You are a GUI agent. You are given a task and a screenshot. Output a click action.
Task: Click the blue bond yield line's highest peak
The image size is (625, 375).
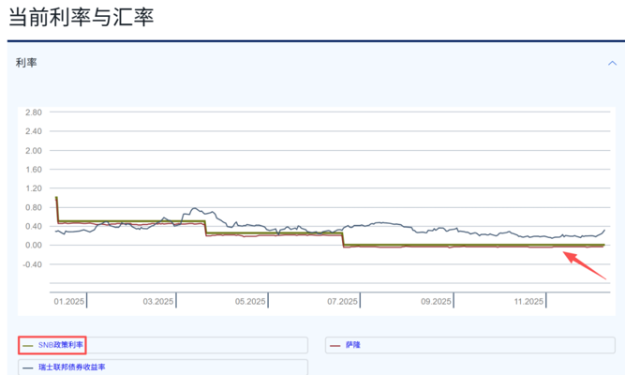click(x=194, y=208)
